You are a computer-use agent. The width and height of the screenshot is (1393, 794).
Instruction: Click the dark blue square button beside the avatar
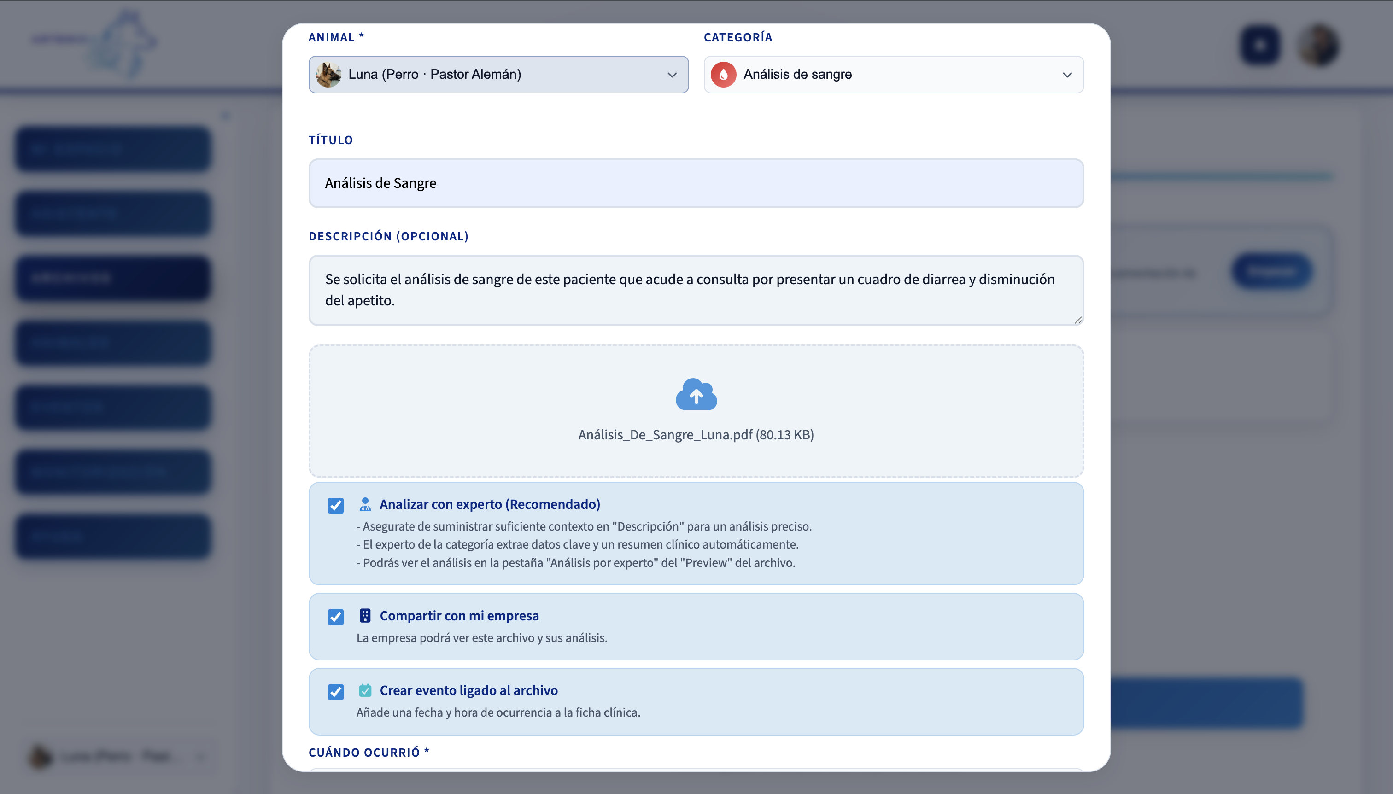[x=1260, y=45]
